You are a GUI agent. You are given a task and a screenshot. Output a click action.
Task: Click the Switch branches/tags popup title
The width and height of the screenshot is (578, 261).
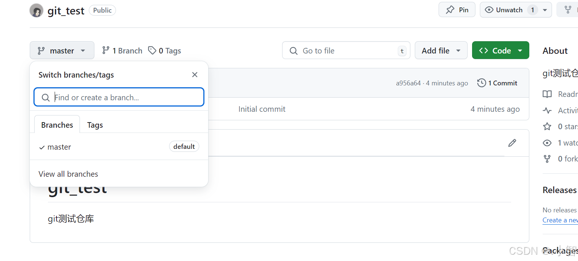76,75
